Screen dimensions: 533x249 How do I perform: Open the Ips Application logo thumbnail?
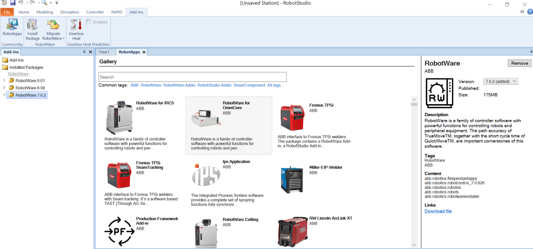click(x=206, y=175)
